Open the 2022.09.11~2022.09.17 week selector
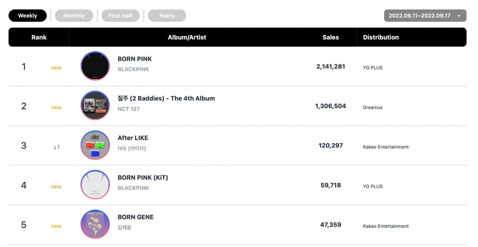 click(x=425, y=16)
